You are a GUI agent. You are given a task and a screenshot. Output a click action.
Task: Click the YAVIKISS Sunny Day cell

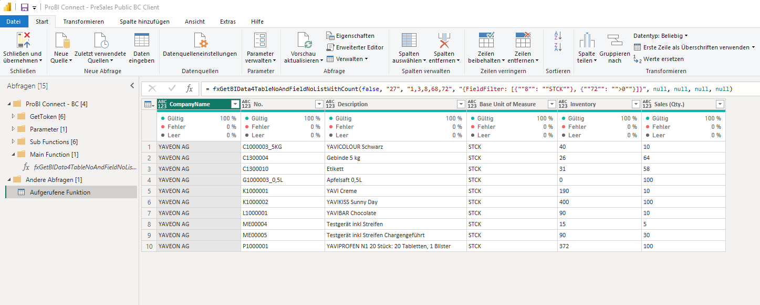(x=395, y=202)
